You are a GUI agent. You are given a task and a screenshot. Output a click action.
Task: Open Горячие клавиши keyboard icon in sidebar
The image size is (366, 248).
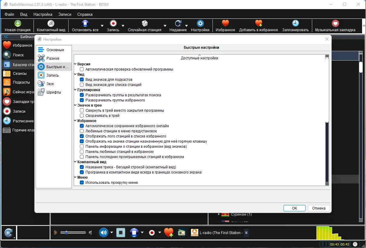pos(7,130)
